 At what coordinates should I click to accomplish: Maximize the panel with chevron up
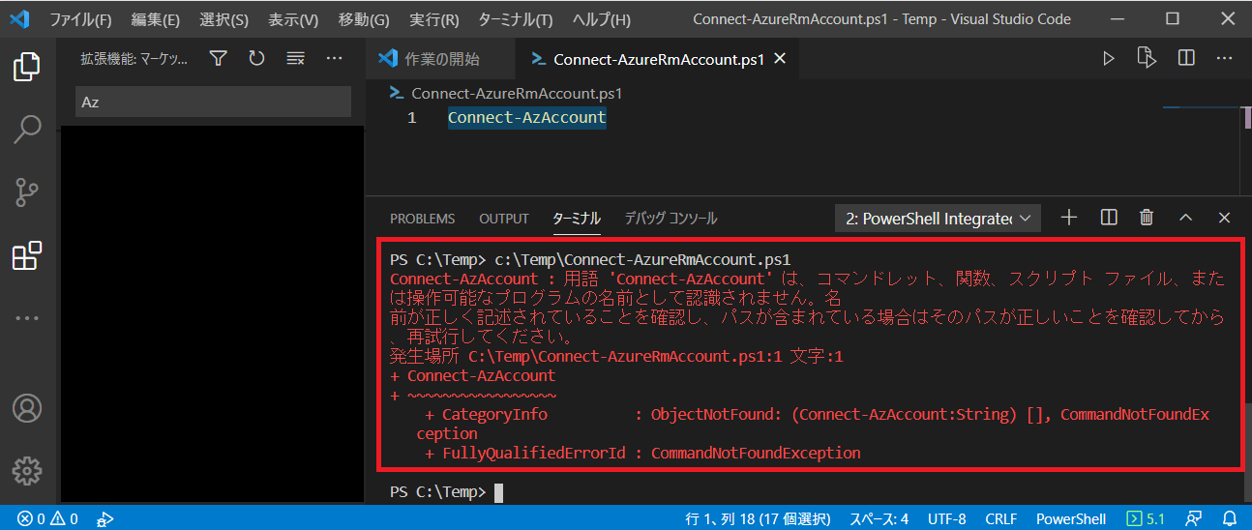1186,218
